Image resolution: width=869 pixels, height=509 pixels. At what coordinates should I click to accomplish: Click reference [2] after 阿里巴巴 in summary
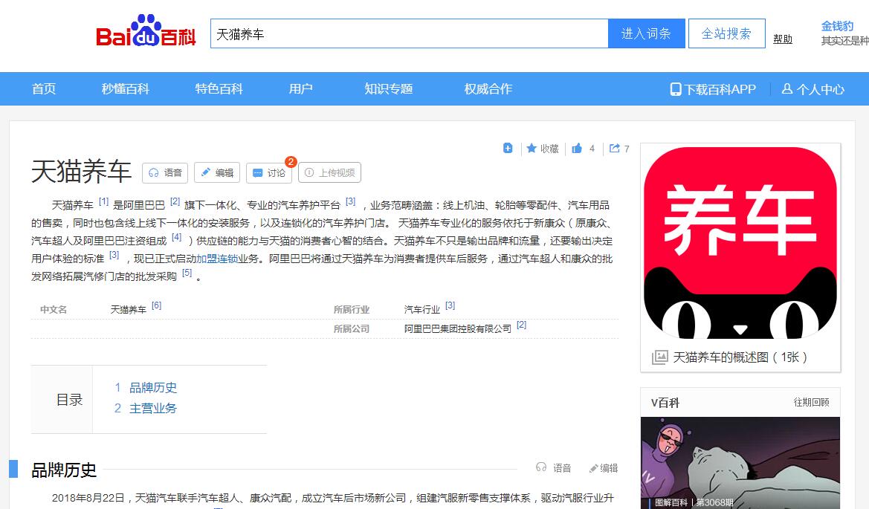pos(175,201)
